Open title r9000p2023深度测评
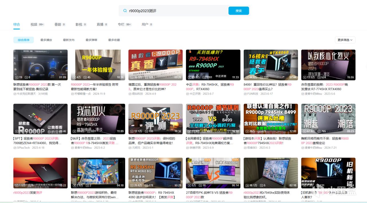This screenshot has width=367, height=203. tap(28, 193)
